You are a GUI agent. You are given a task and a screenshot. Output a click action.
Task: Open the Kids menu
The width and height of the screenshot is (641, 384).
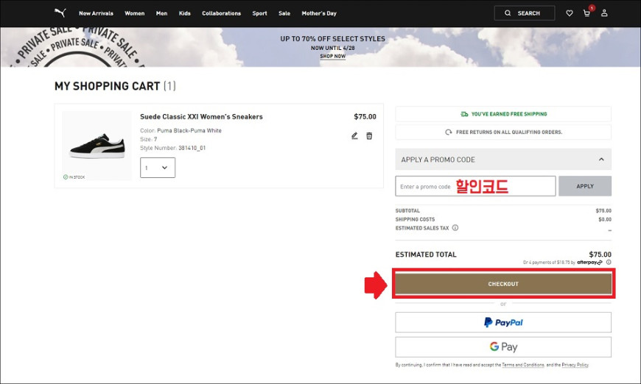click(x=185, y=13)
